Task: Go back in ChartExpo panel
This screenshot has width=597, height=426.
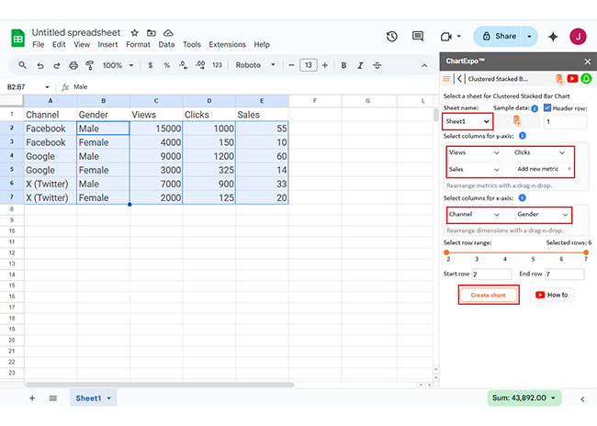Action: click(x=459, y=79)
